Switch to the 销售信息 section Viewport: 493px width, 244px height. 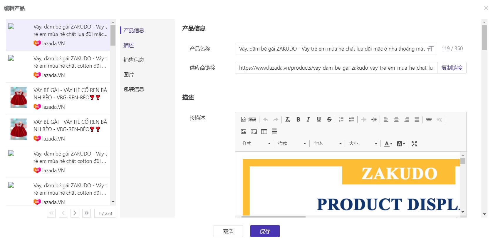coord(134,60)
